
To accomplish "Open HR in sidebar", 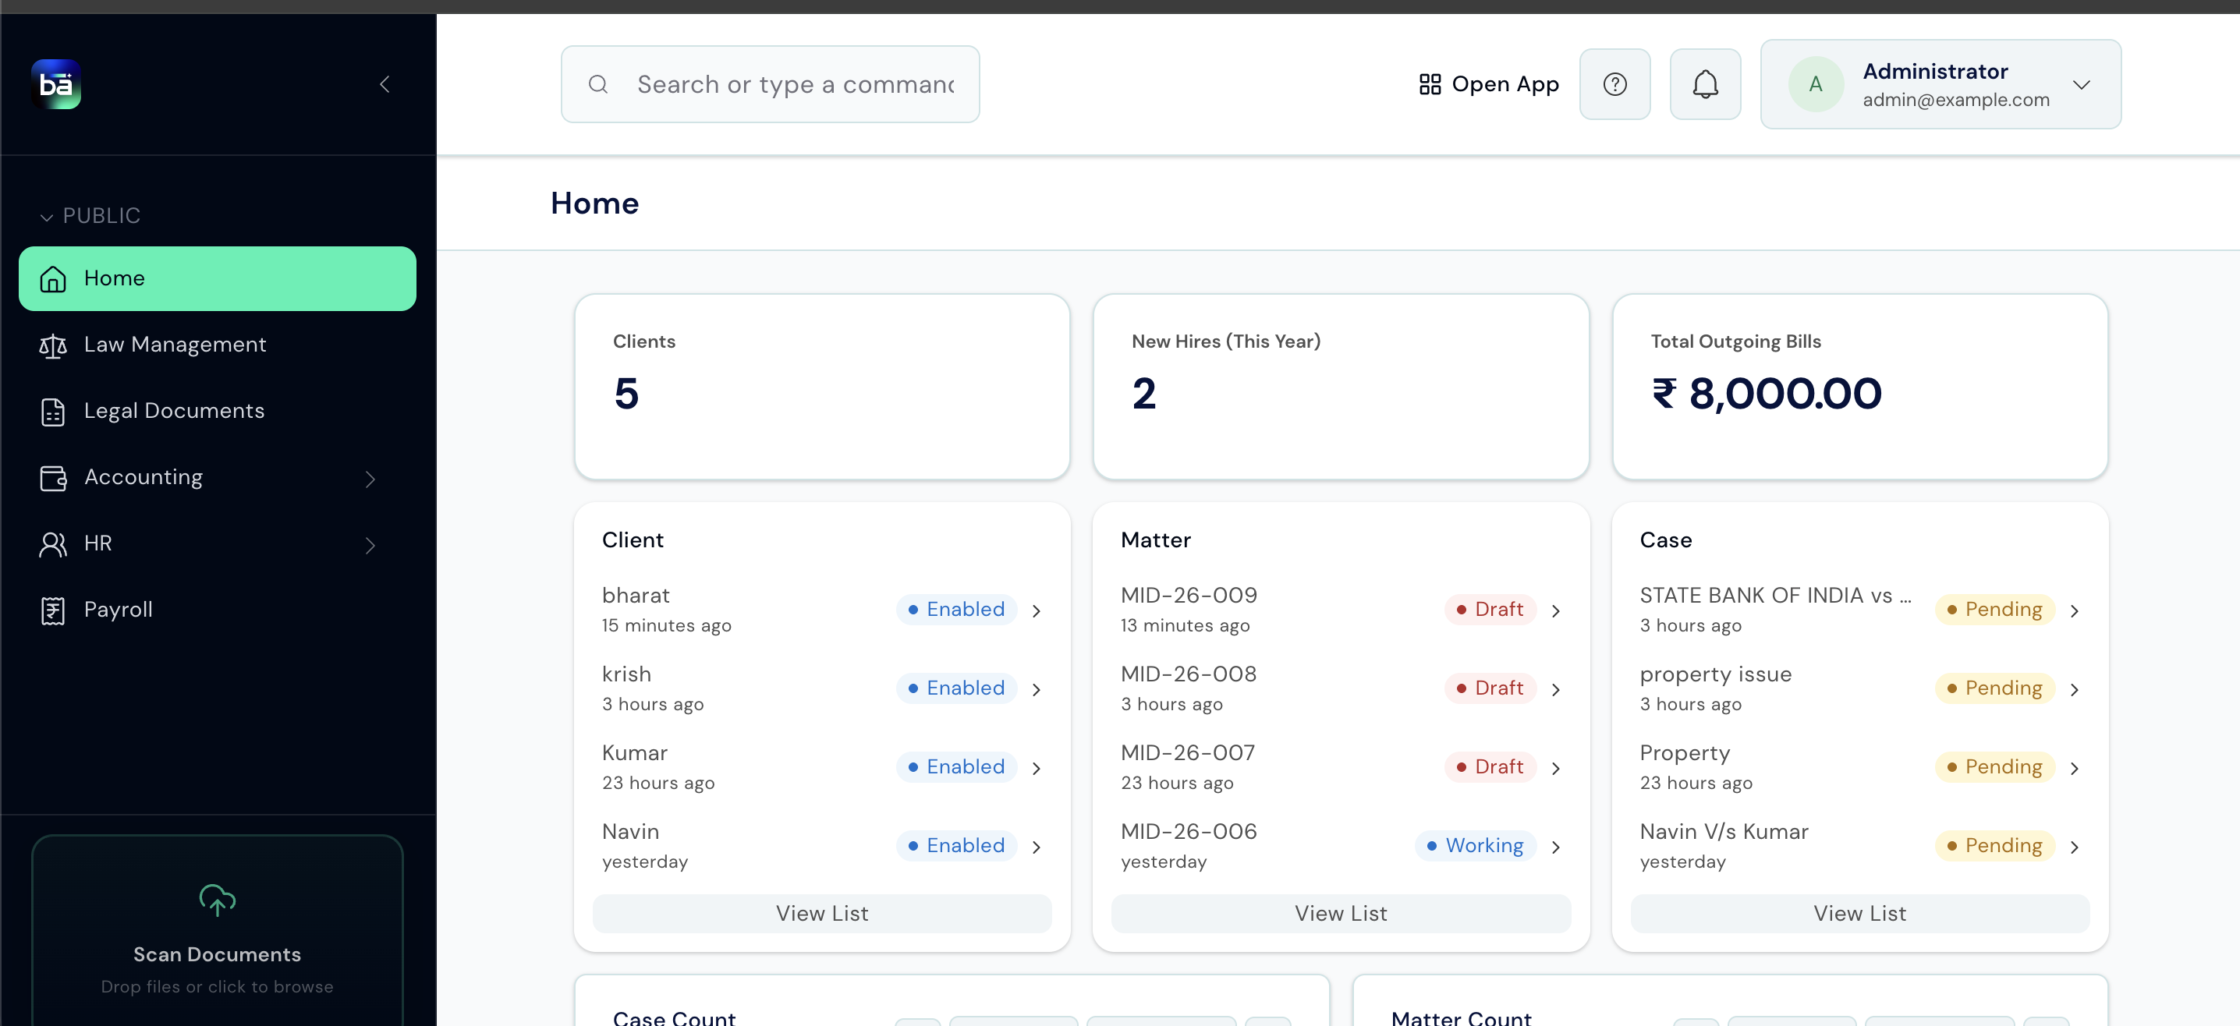I will pos(218,543).
